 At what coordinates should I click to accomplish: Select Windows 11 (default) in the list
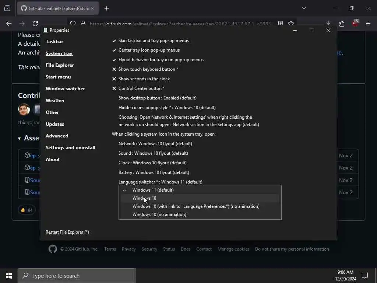(x=200, y=190)
